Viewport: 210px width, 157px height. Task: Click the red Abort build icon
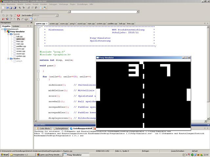[18, 15]
